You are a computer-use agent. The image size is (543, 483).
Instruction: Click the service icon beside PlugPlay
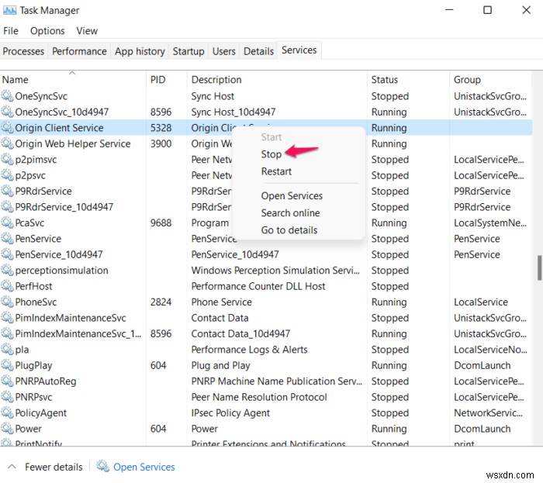coord(7,365)
